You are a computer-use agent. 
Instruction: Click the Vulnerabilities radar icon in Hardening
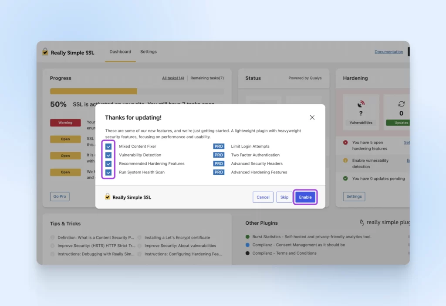(361, 104)
